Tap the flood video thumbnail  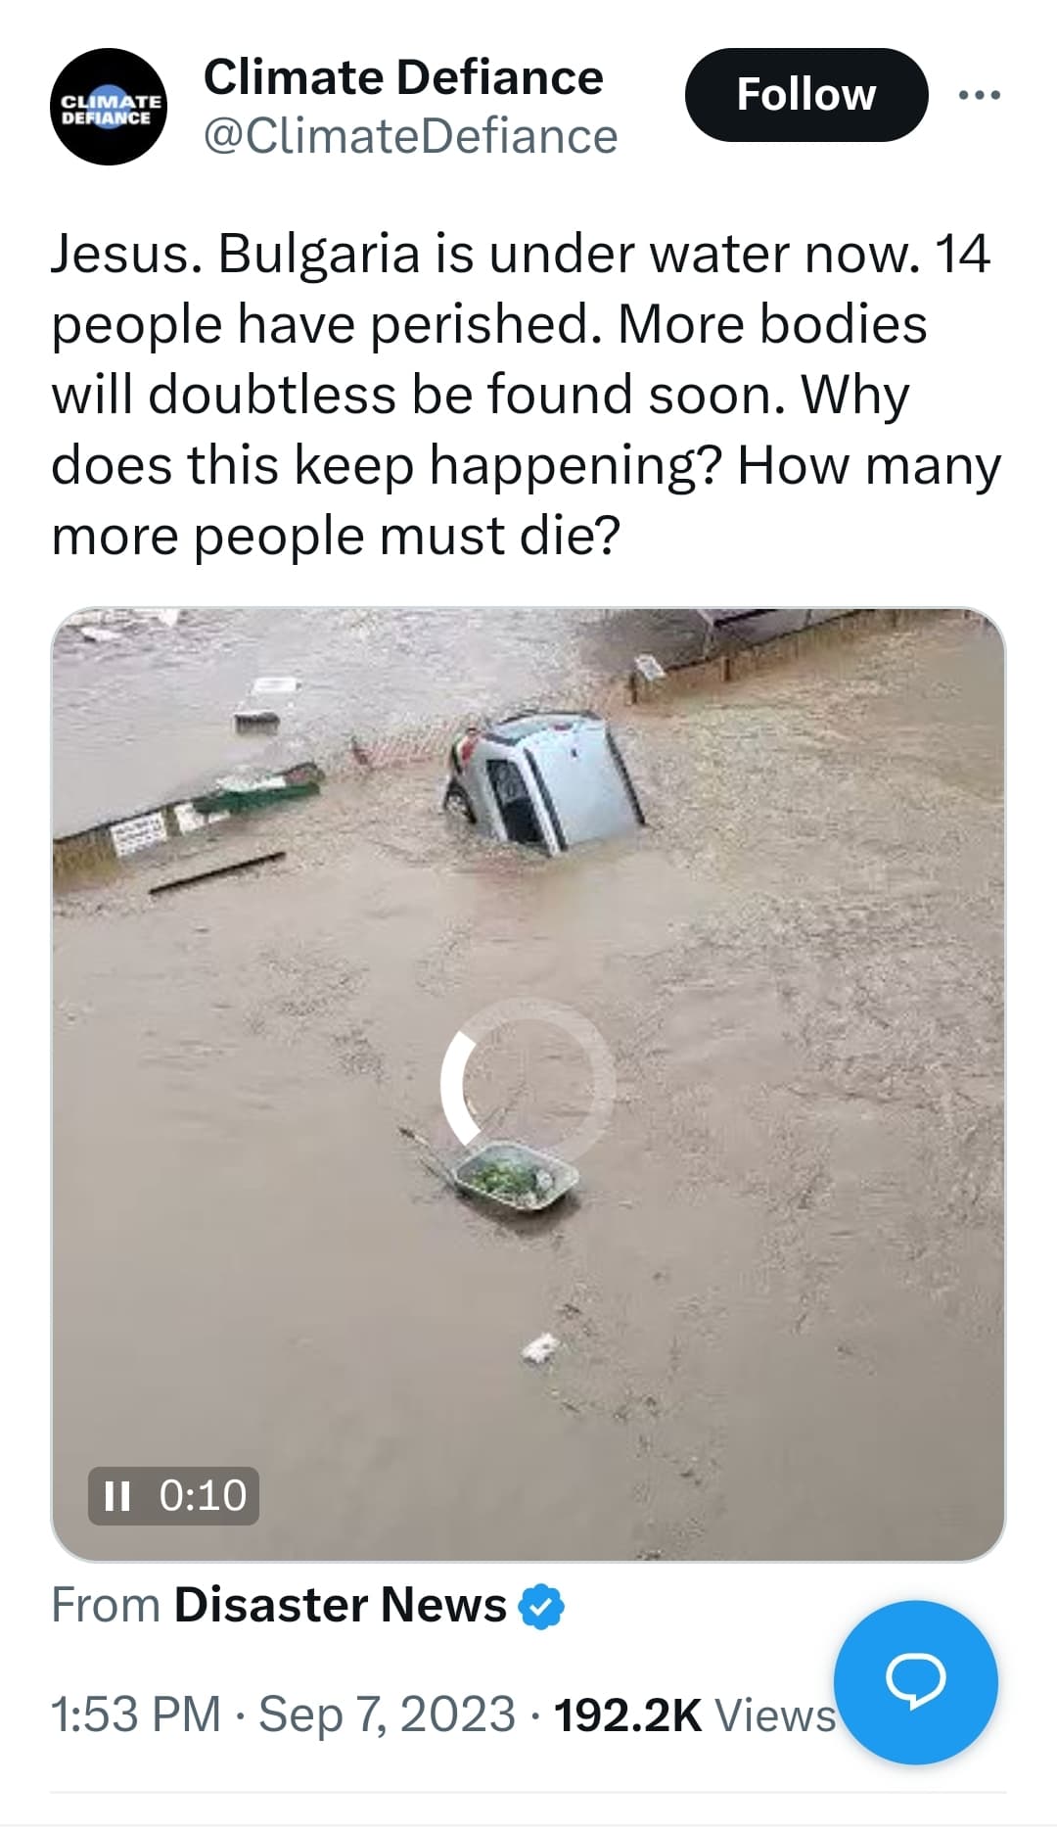click(528, 1084)
